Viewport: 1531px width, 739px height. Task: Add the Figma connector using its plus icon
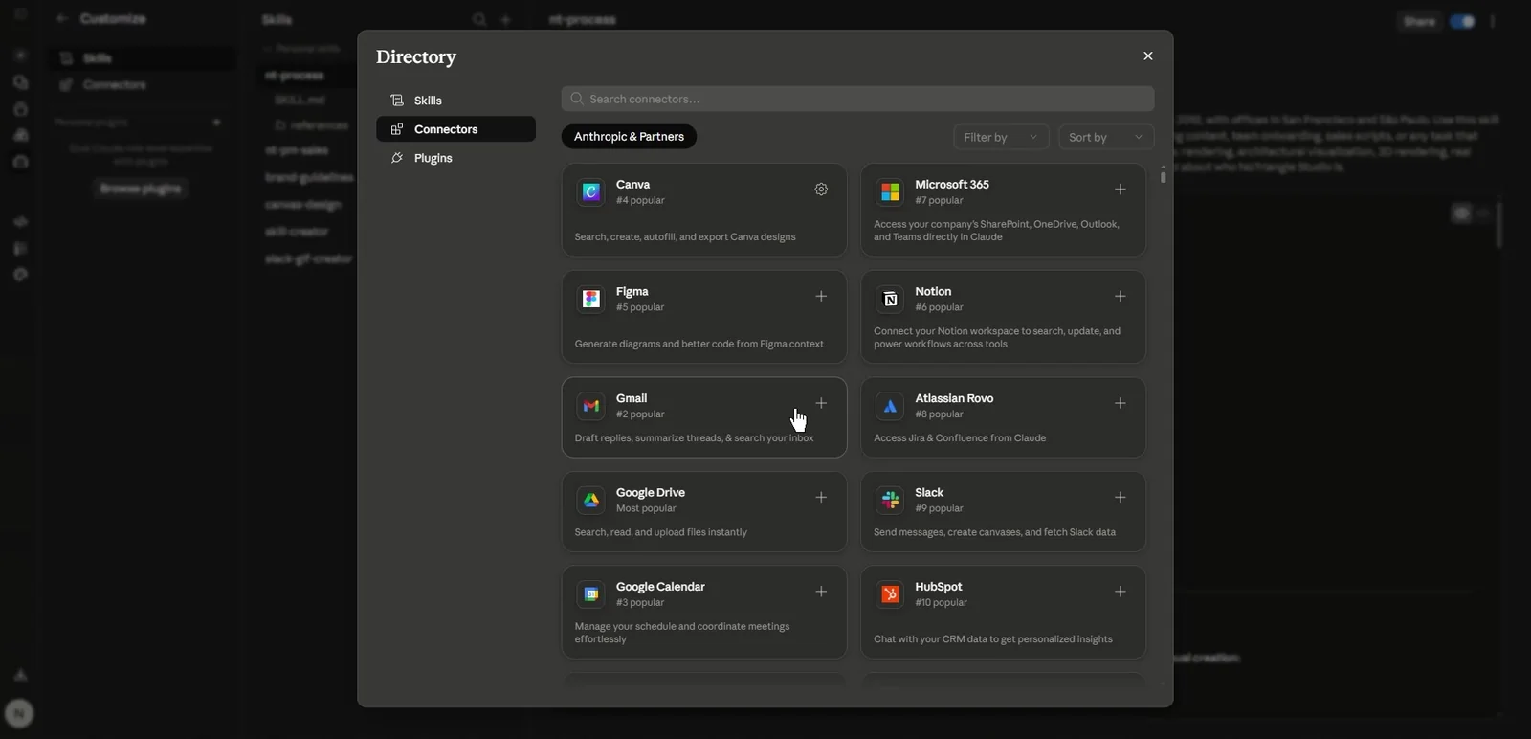tap(821, 297)
